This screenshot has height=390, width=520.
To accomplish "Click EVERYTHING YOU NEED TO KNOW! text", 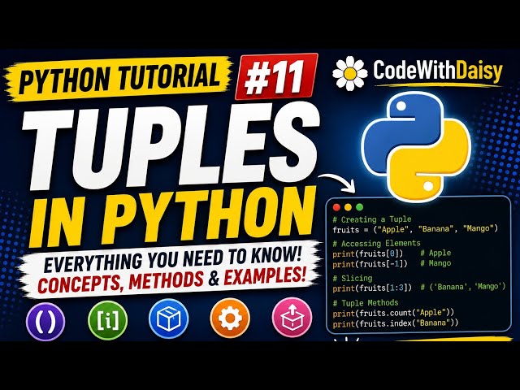I will [173, 260].
